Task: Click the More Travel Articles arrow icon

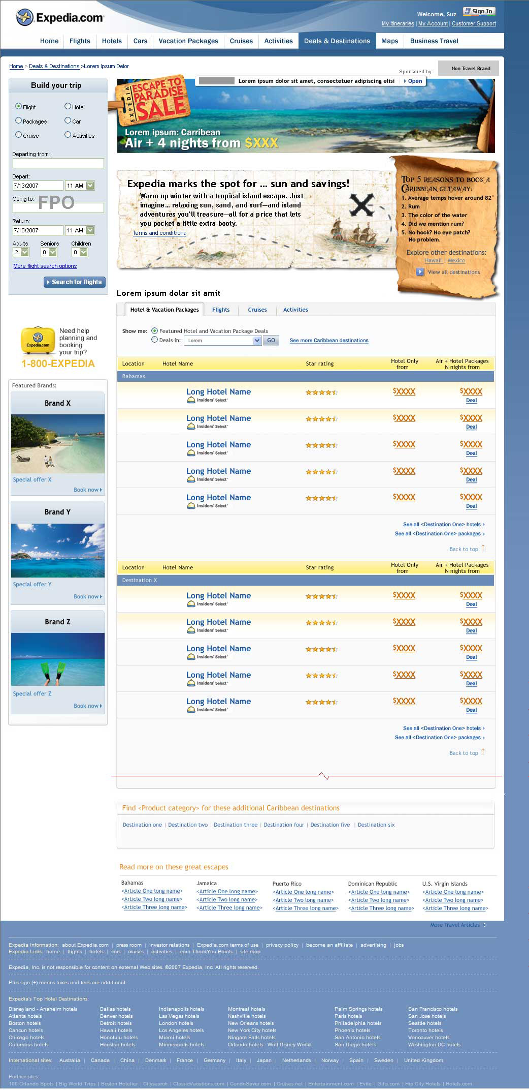Action: 485,925
